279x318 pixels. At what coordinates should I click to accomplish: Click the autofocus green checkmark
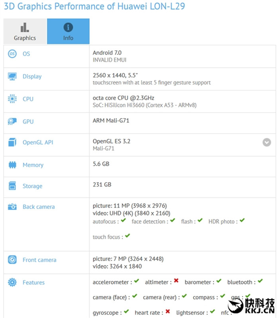point(124,221)
